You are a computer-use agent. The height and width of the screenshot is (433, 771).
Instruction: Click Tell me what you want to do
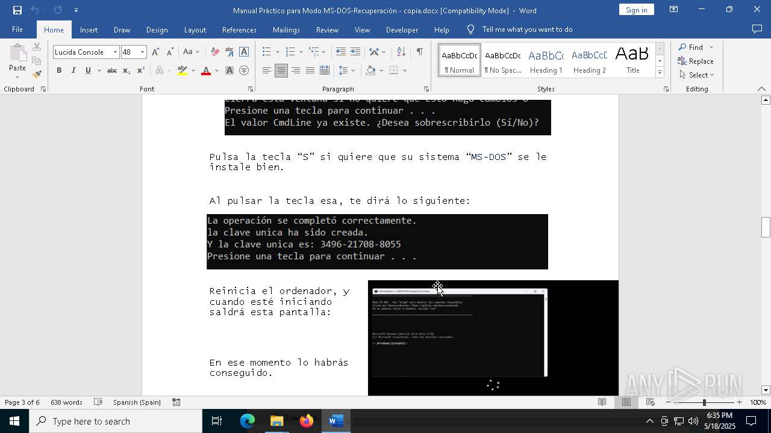527,29
